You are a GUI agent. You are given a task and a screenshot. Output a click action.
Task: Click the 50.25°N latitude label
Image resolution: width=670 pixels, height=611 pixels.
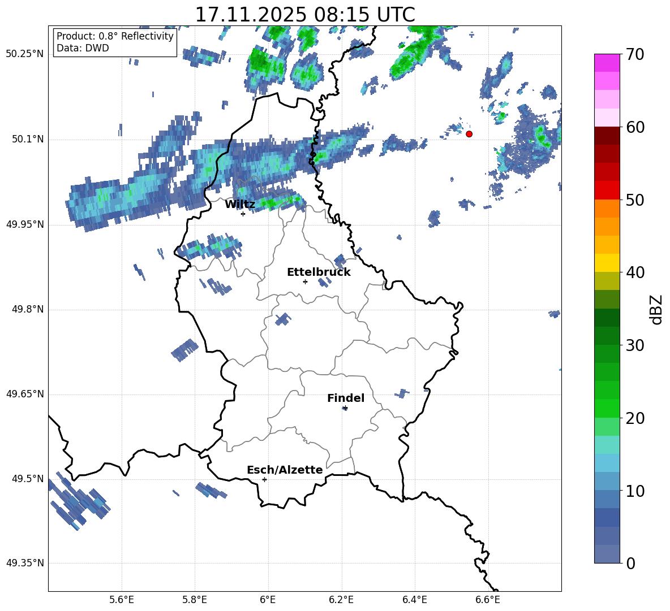coord(25,54)
